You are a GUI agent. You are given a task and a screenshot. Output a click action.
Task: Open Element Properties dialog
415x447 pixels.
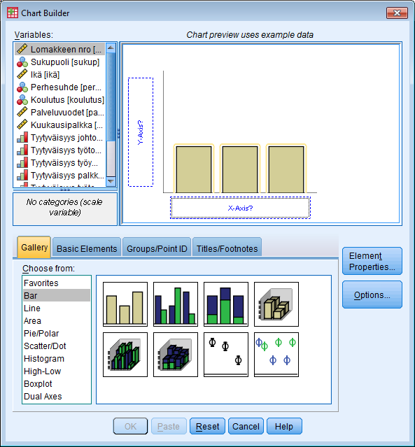372,261
